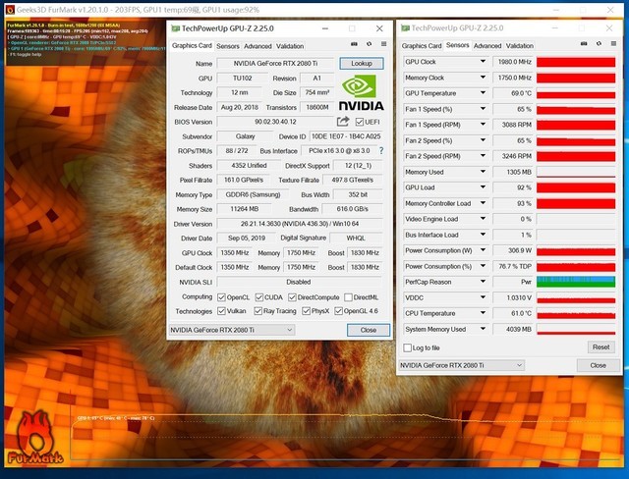
Task: Click the Device ID field 10DE 1E07
Action: point(346,136)
